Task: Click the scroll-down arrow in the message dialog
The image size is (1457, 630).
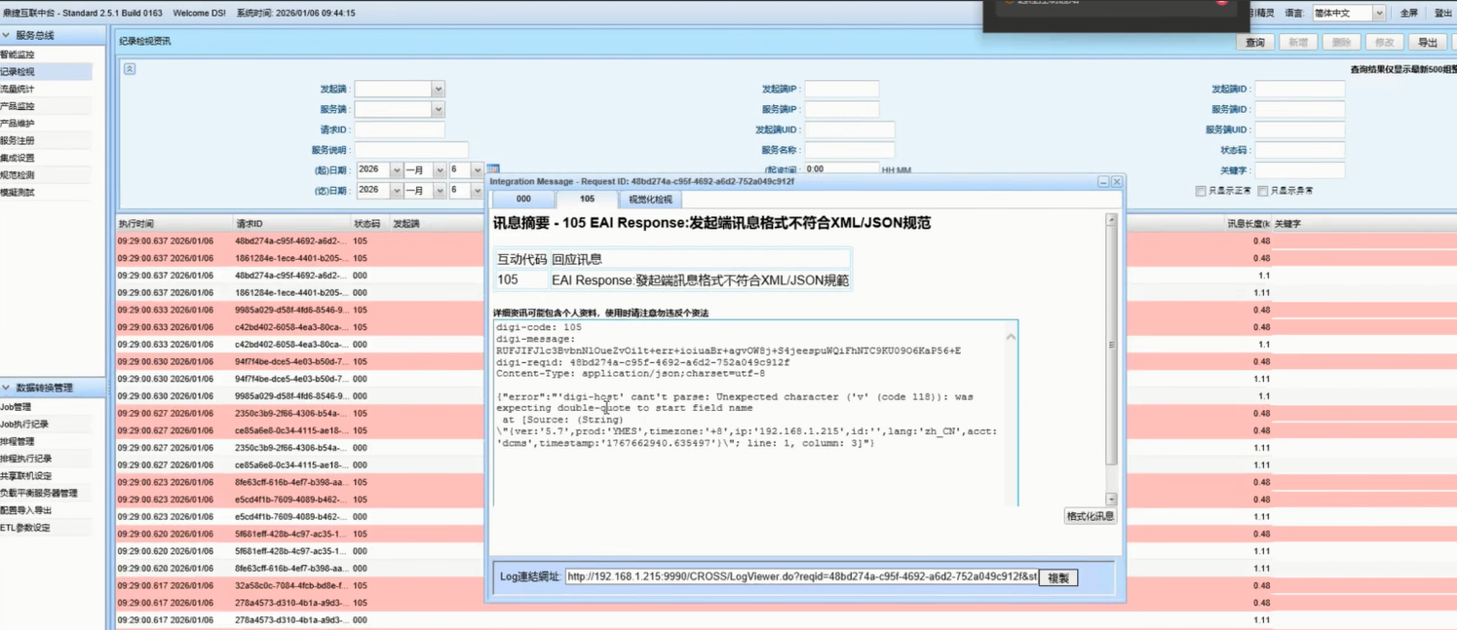Action: (x=1111, y=499)
